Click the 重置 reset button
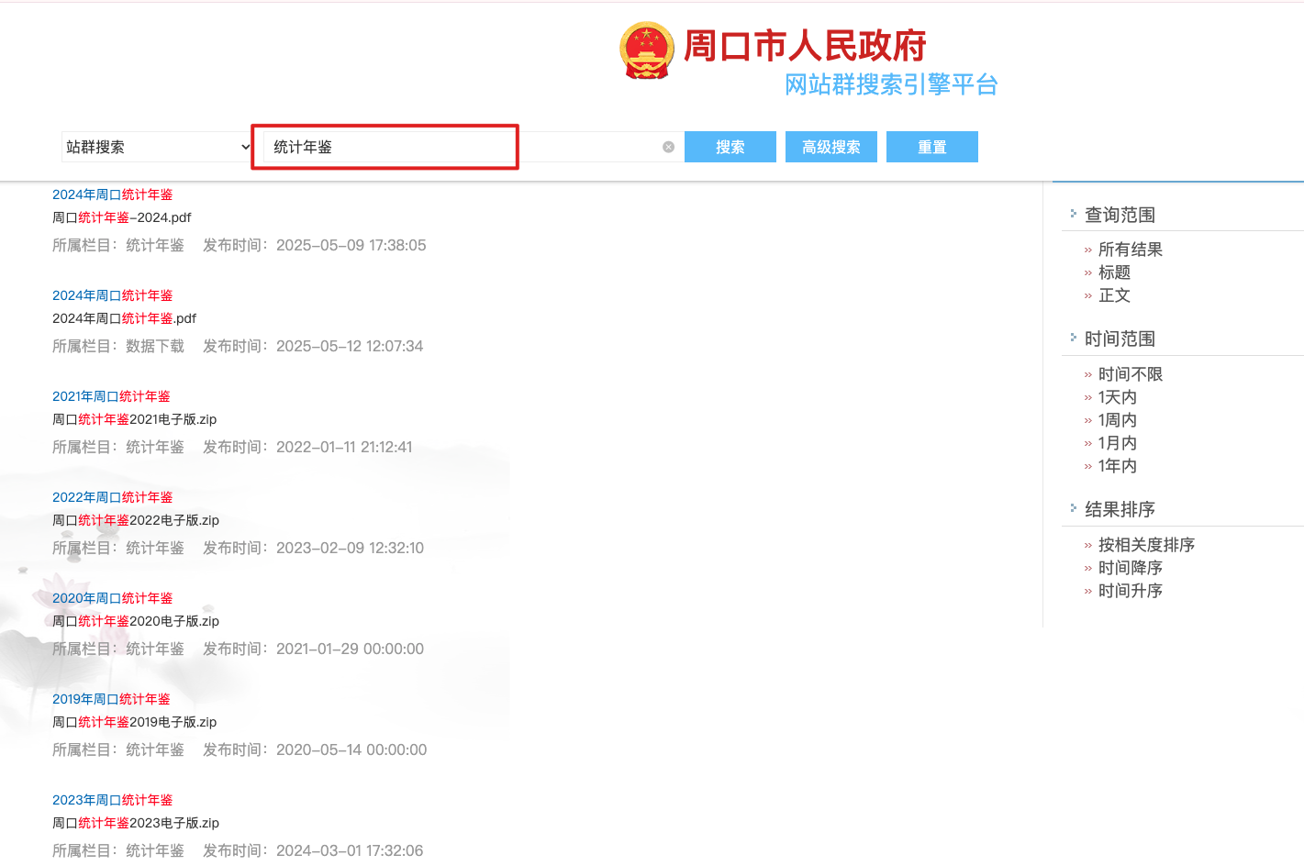The height and width of the screenshot is (866, 1304). 931,147
